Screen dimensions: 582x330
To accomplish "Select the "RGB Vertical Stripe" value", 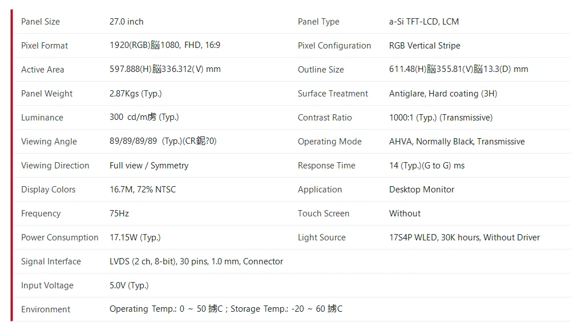I will [x=425, y=46].
